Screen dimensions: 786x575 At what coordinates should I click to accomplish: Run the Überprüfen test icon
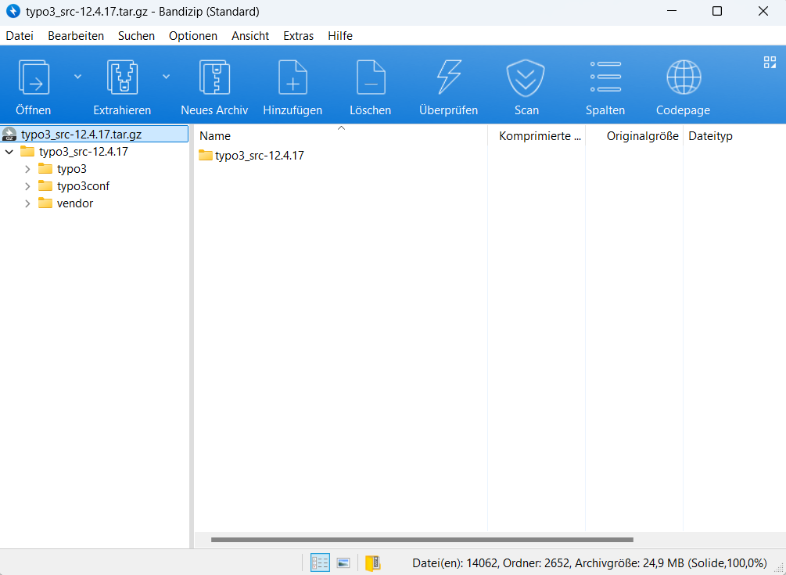pos(449,77)
